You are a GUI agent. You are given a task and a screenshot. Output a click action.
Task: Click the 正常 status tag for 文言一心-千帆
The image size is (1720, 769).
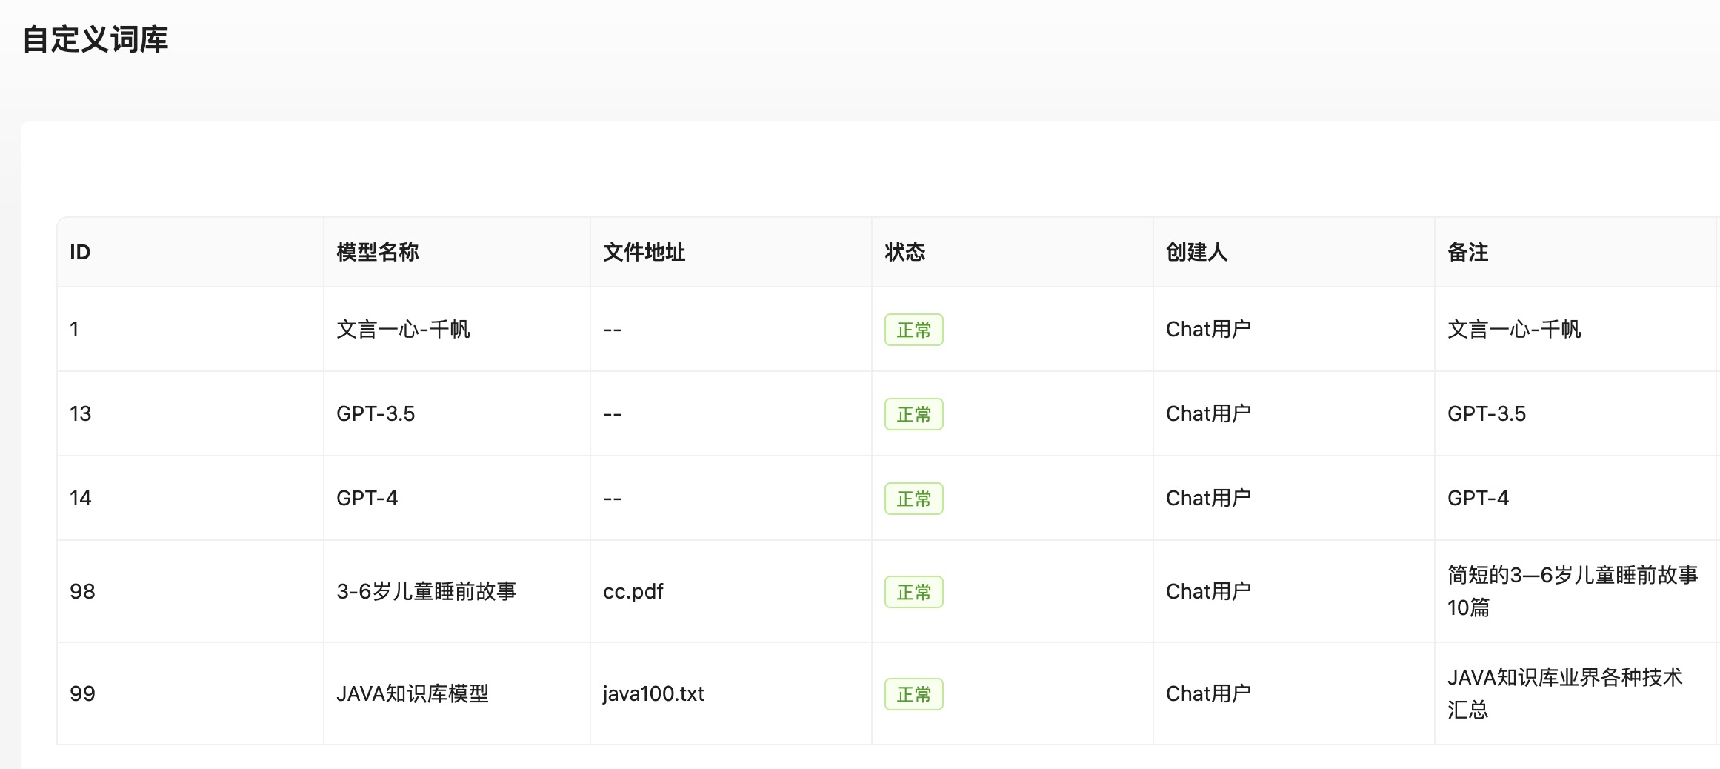coord(913,330)
